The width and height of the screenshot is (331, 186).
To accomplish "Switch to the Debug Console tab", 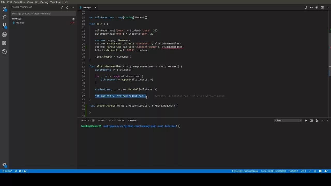I will click(117, 120).
